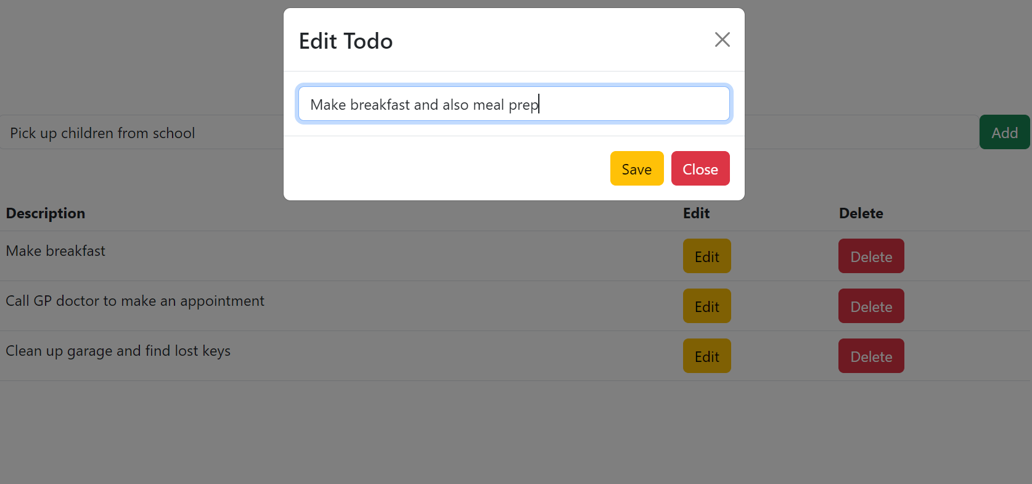Click the Delete column header
This screenshot has width=1032, height=484.
point(861,213)
